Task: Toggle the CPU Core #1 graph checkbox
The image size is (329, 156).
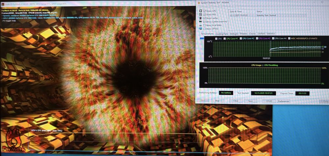Action: (224, 39)
